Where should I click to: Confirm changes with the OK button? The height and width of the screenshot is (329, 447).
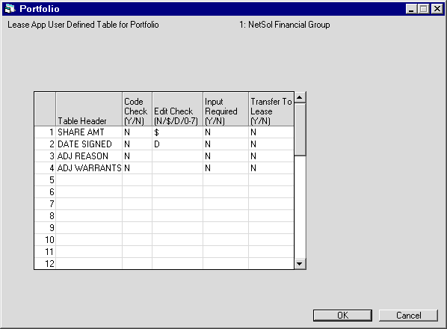pyautogui.click(x=342, y=316)
